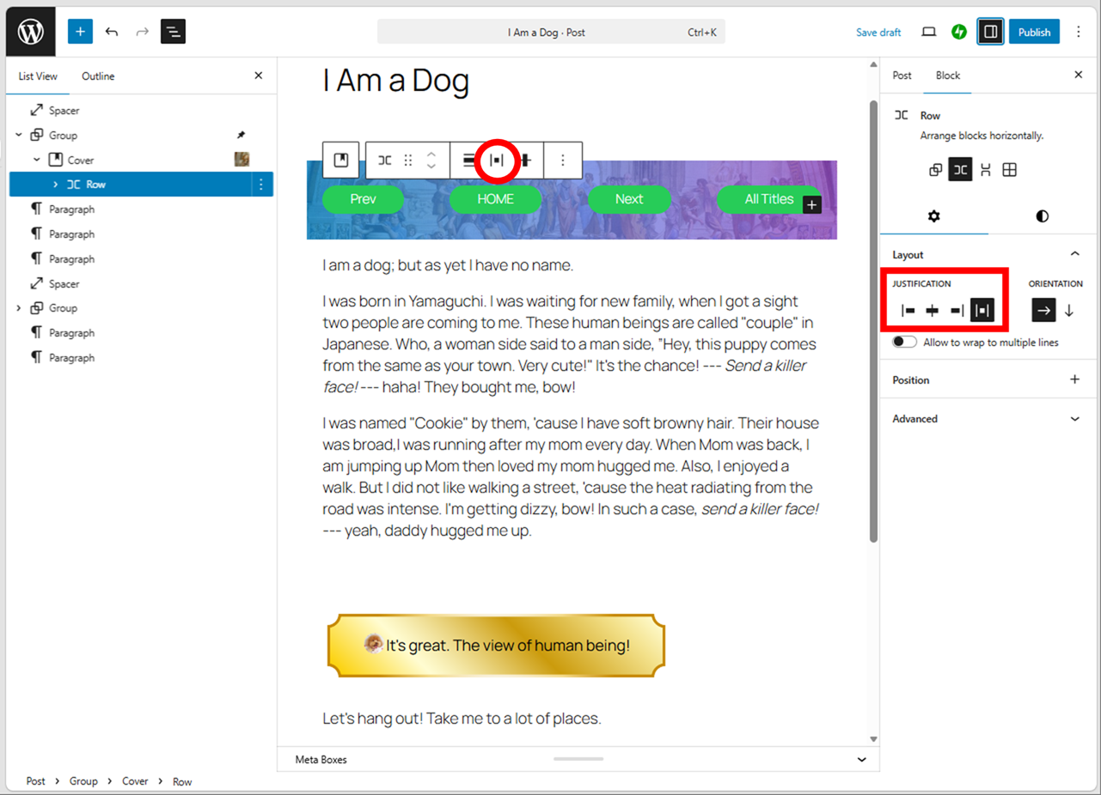
Task: Set orientation to vertical arrow
Action: point(1069,311)
